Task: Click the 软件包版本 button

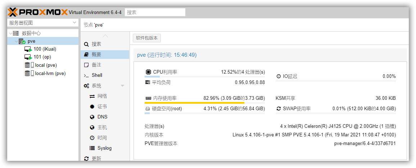Action: (x=147, y=38)
